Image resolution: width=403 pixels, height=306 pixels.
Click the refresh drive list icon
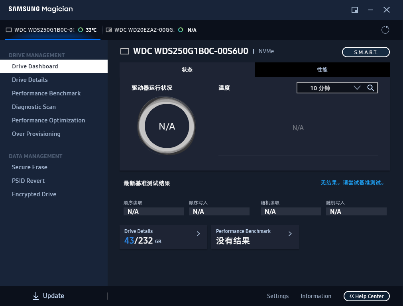click(x=385, y=30)
